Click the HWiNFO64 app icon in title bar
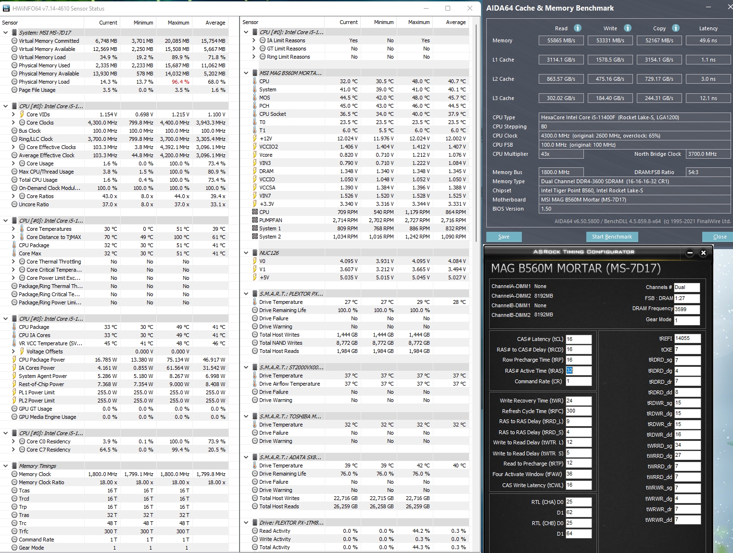Screen dimensions: 733x553 click(x=6, y=8)
